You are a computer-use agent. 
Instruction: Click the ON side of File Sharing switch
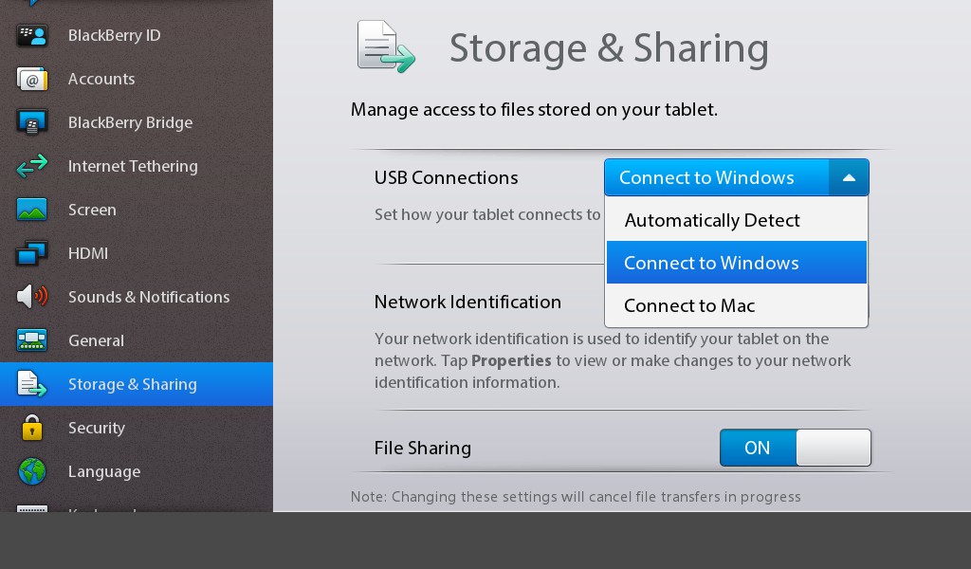coord(758,448)
